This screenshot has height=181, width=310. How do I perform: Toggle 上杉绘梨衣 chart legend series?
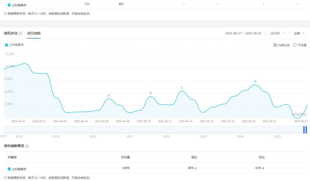click(x=14, y=45)
